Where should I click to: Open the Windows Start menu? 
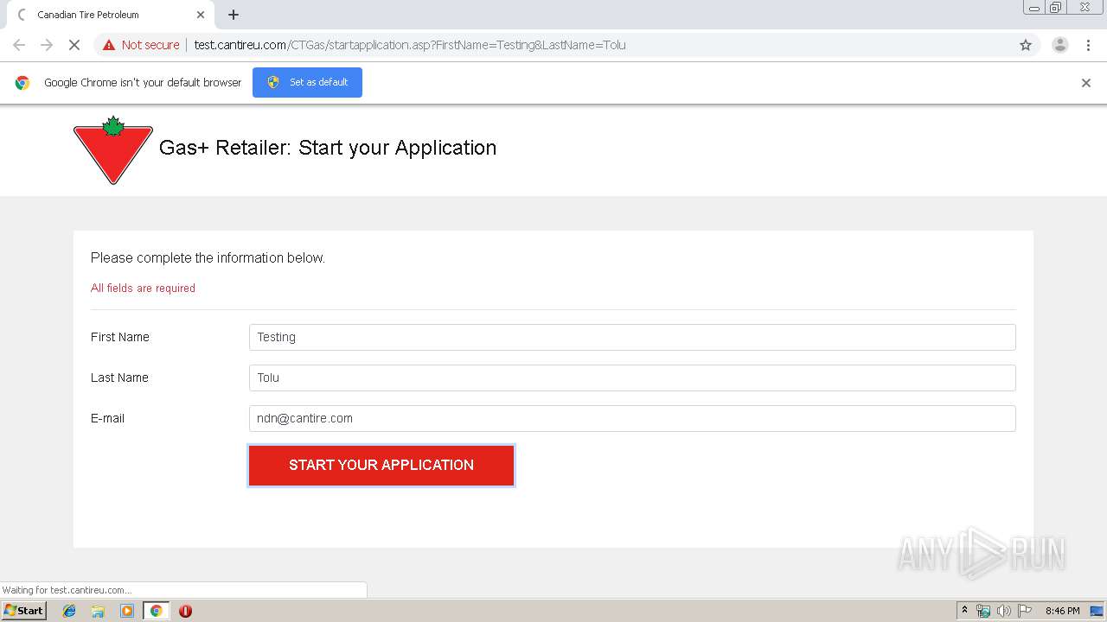(23, 611)
